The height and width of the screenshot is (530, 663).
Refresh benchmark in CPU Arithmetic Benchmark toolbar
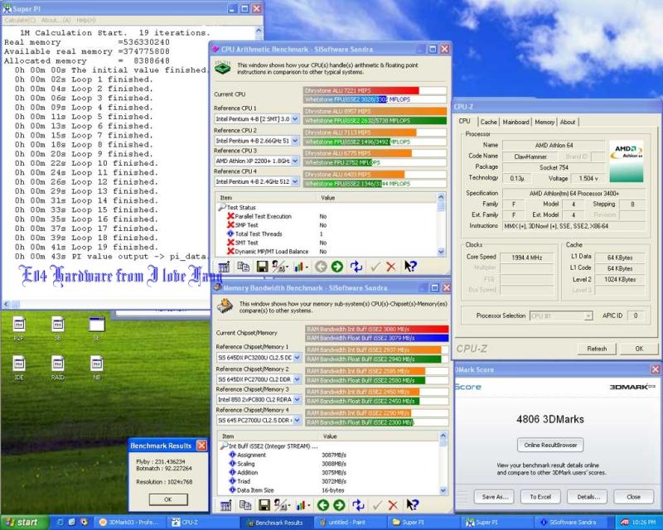pyautogui.click(x=356, y=267)
